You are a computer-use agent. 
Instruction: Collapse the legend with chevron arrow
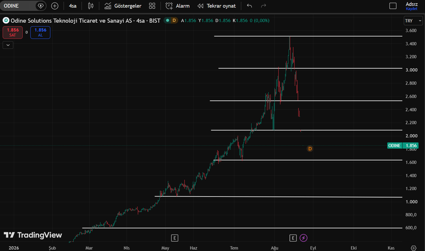[8, 45]
